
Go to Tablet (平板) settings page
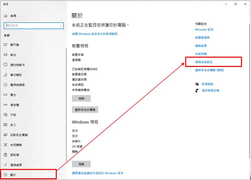(13, 115)
